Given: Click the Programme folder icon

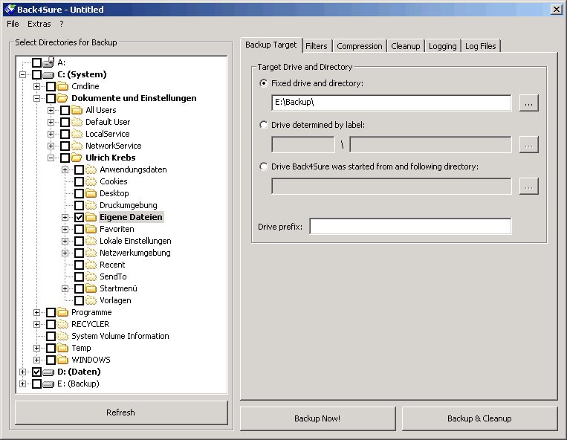Looking at the screenshot, I should tap(62, 312).
